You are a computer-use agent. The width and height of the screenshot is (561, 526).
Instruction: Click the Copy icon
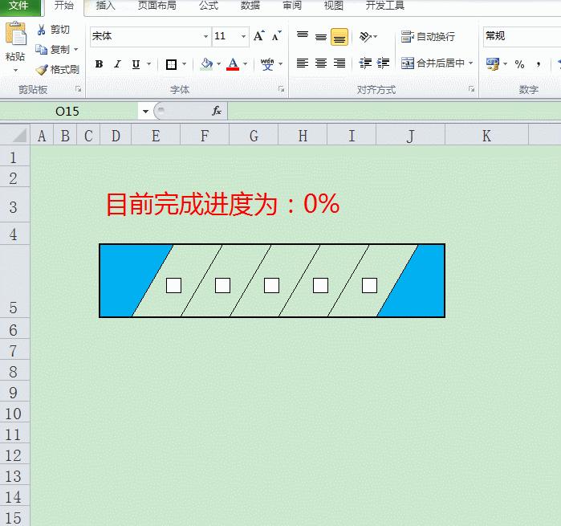pos(41,50)
